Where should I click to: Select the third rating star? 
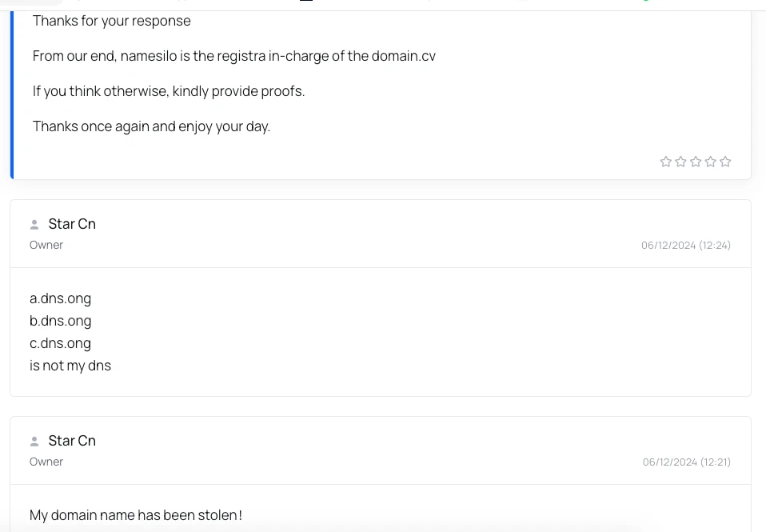pyautogui.click(x=696, y=162)
